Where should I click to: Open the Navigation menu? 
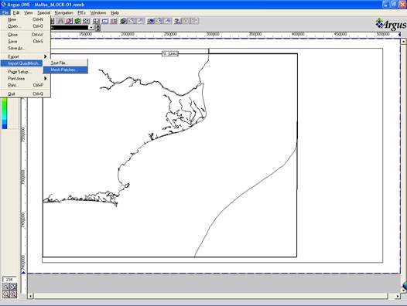pos(63,12)
